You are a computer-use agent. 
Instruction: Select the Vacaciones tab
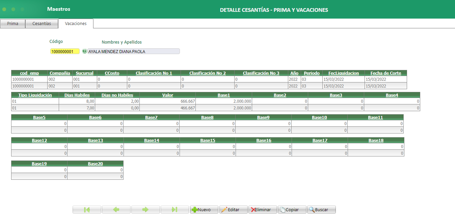(76, 24)
